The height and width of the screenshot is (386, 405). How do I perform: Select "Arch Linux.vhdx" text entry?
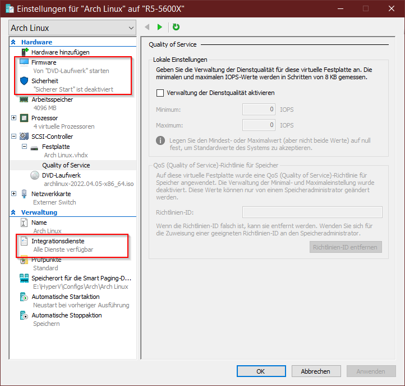[66, 155]
